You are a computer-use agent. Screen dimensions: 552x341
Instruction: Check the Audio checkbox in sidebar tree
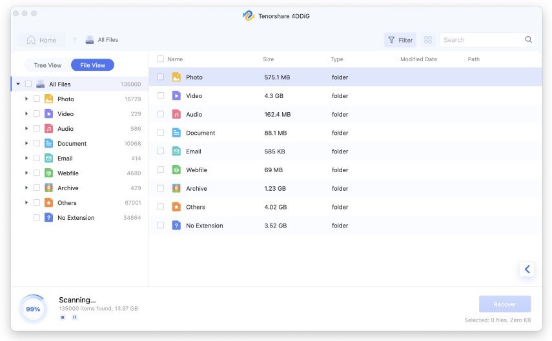(x=37, y=129)
